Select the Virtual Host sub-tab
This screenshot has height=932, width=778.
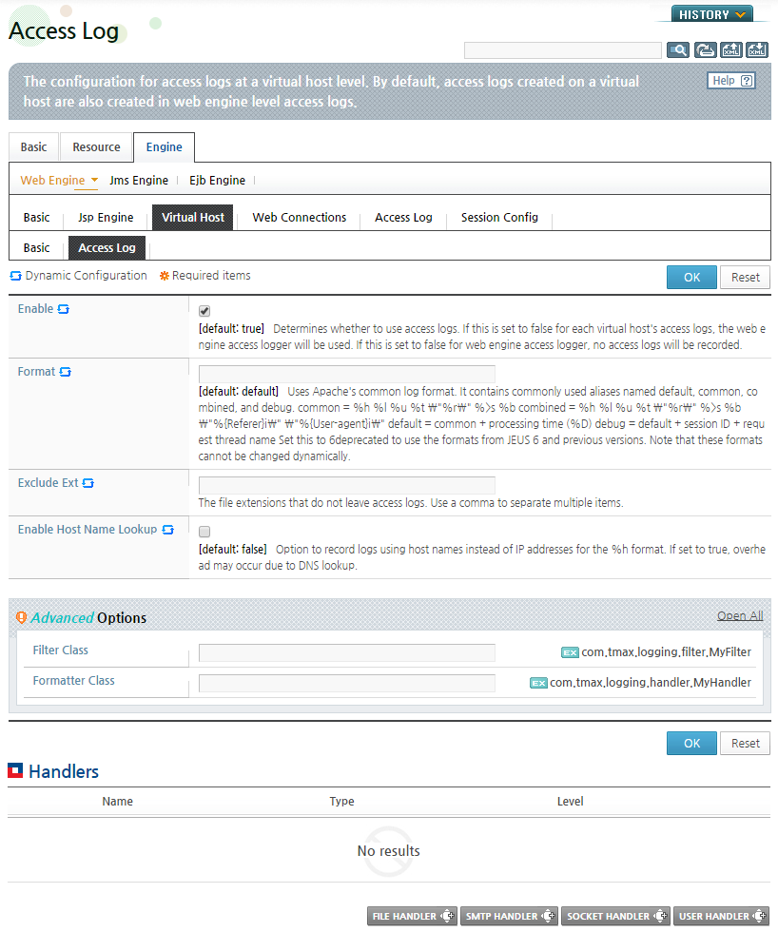point(192,218)
